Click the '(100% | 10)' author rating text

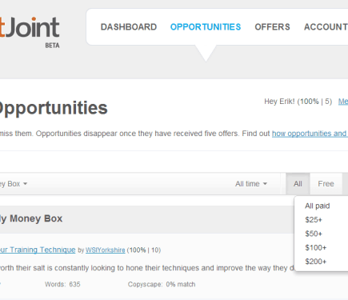click(144, 250)
